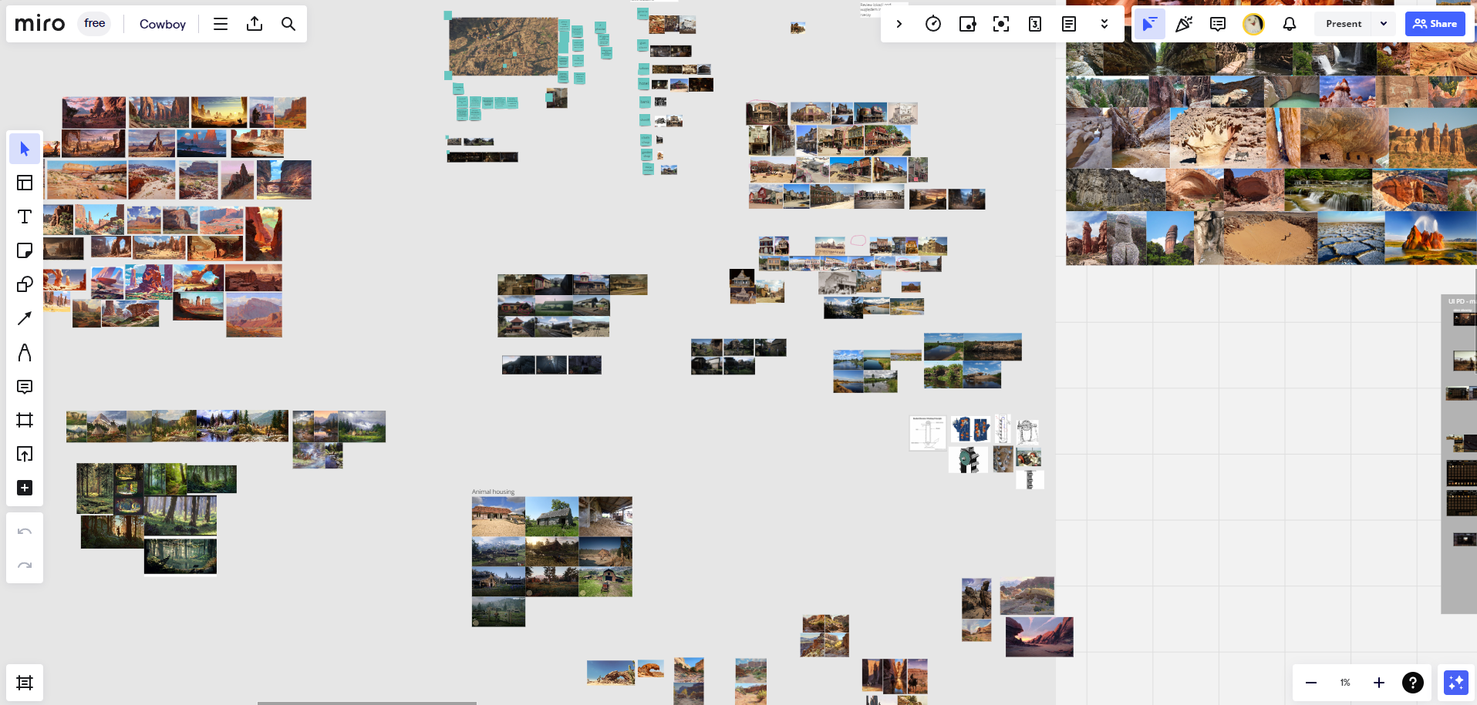The image size is (1477, 705).
Task: Toggle the frames panel at bottom left
Action: (25, 683)
